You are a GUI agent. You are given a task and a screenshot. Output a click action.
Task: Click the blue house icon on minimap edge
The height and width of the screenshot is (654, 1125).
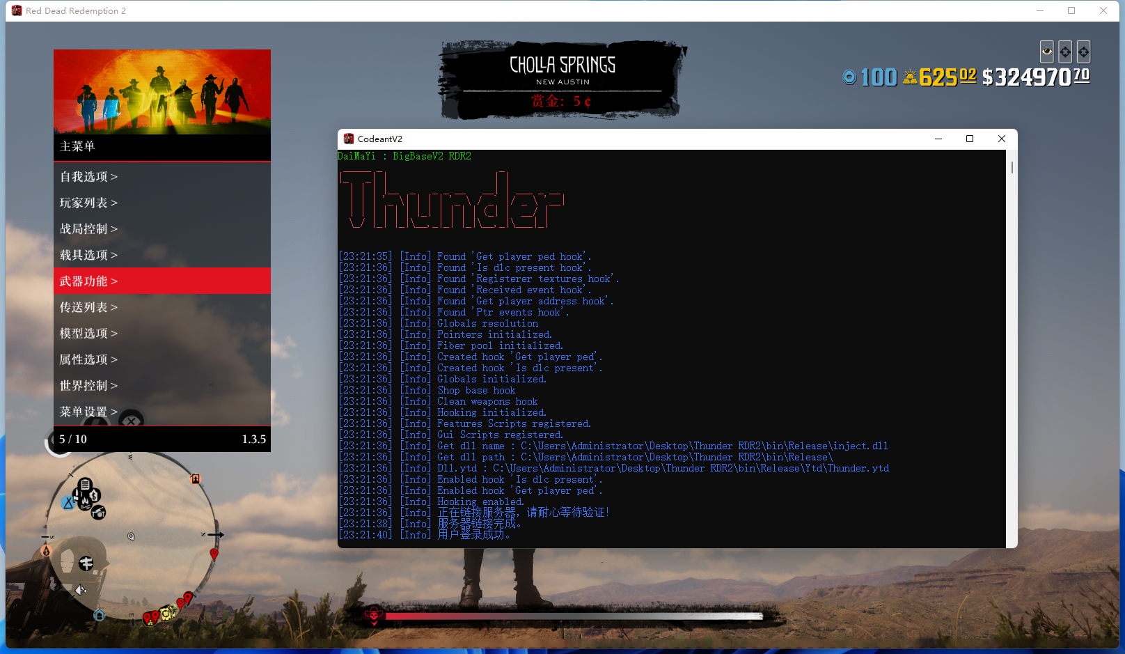tap(100, 615)
